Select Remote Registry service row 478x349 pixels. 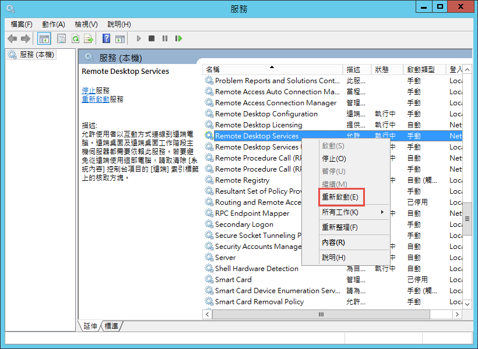point(252,180)
